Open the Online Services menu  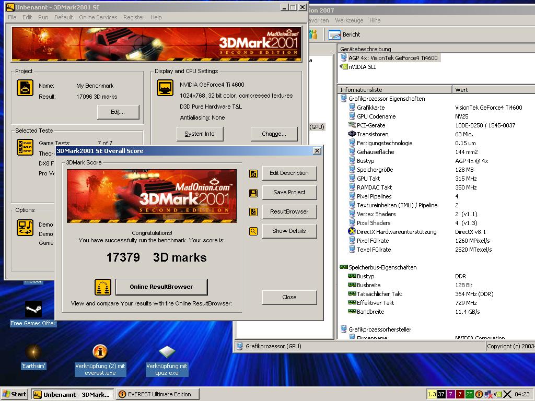point(98,17)
